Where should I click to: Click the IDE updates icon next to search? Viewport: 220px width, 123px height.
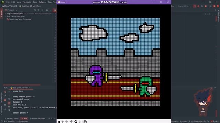(x=214, y=6)
